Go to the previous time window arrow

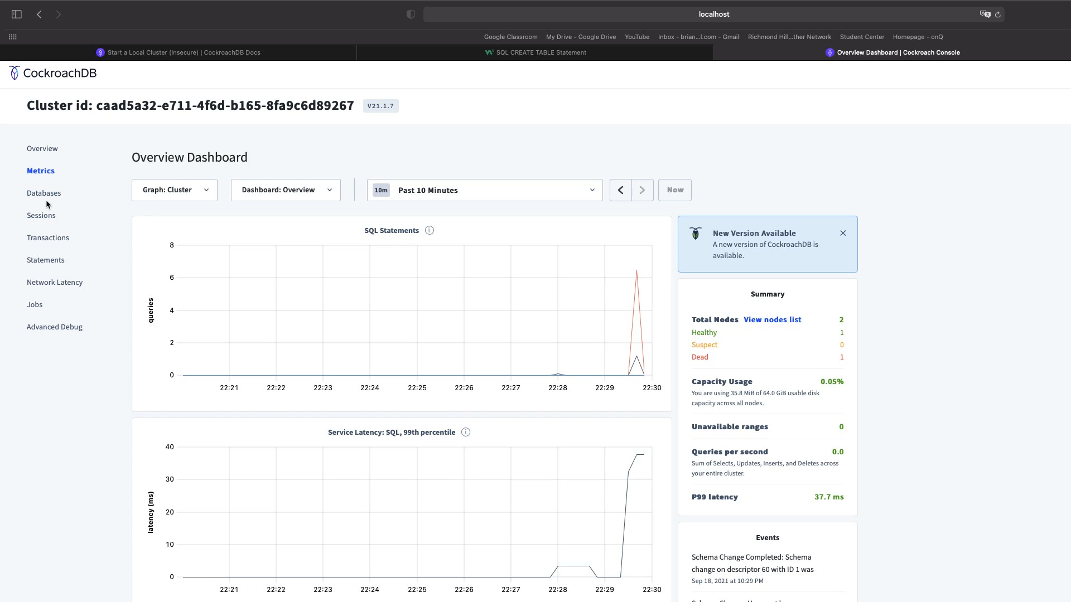(620, 190)
